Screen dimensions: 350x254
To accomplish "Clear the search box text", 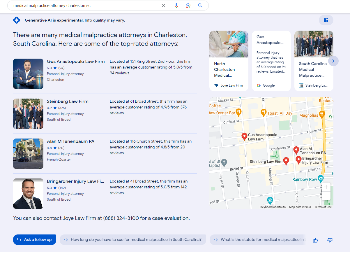I will coord(163,6).
